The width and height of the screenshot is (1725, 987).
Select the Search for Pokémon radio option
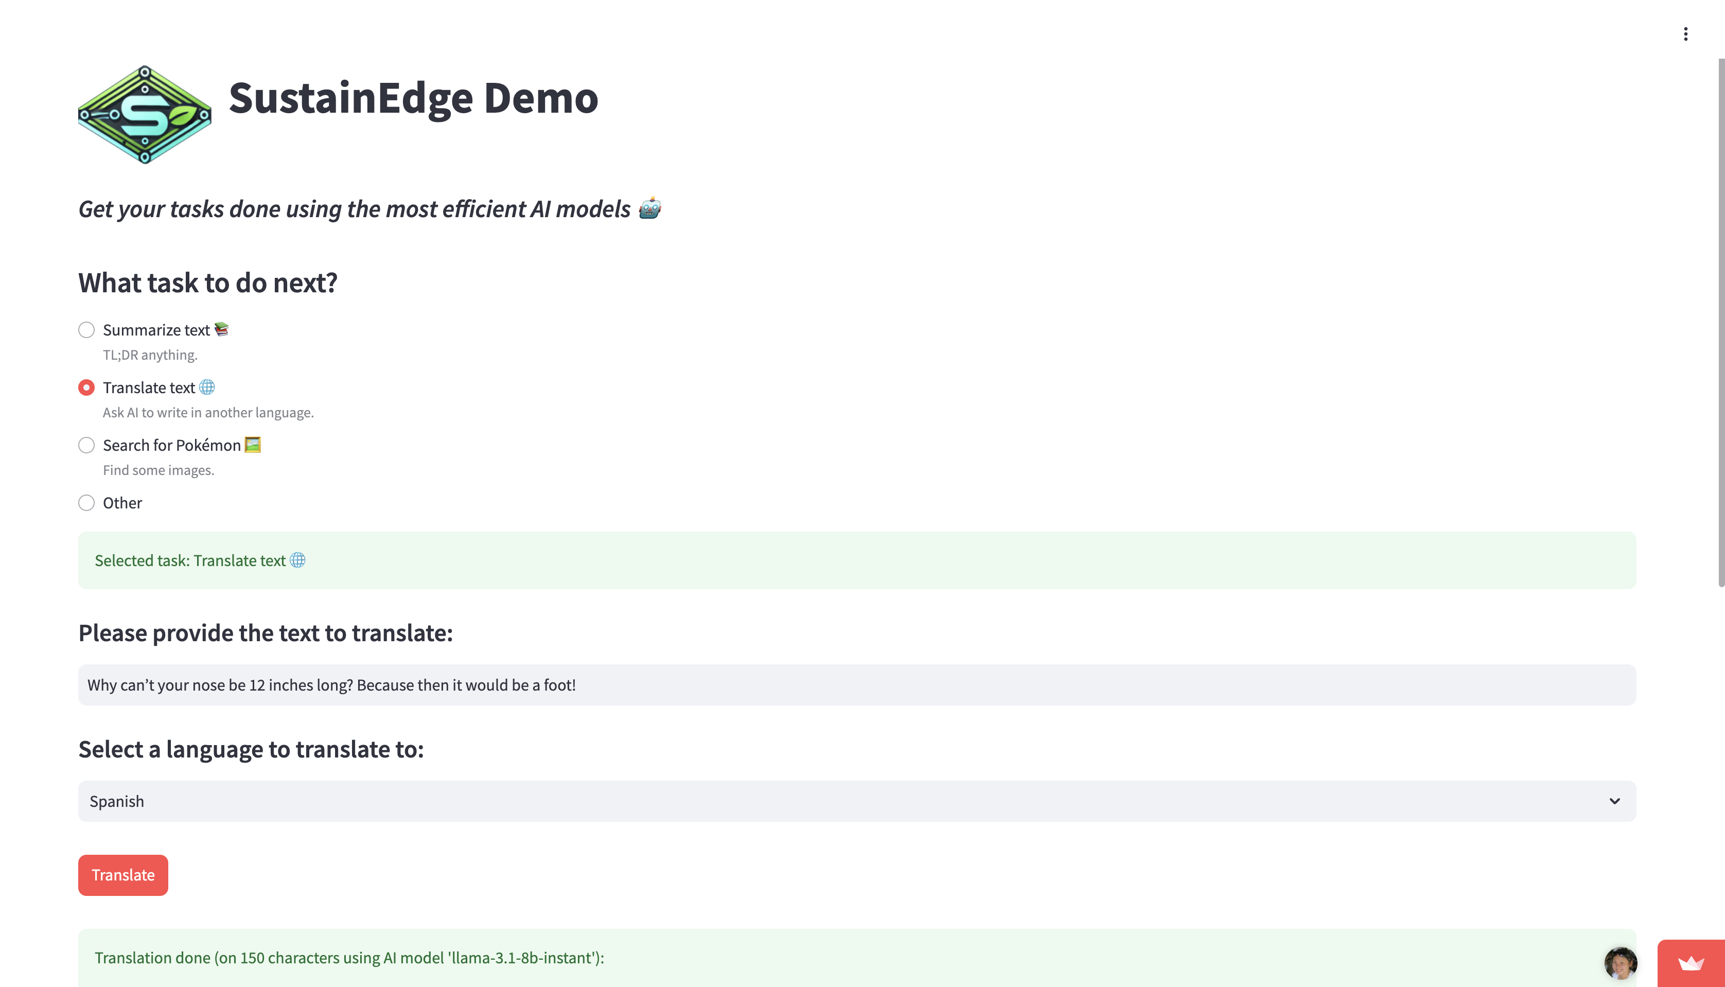[x=86, y=445]
